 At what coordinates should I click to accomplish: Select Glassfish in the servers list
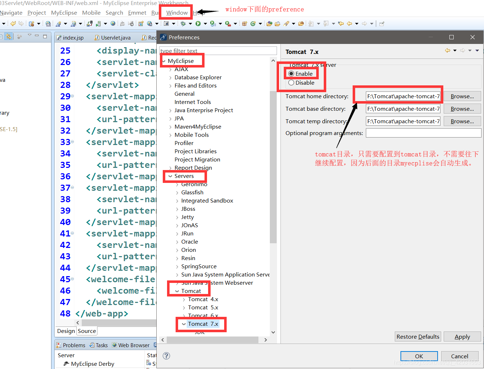[192, 193]
